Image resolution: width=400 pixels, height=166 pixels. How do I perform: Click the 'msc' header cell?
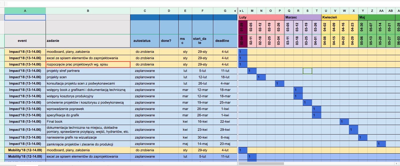185,41
